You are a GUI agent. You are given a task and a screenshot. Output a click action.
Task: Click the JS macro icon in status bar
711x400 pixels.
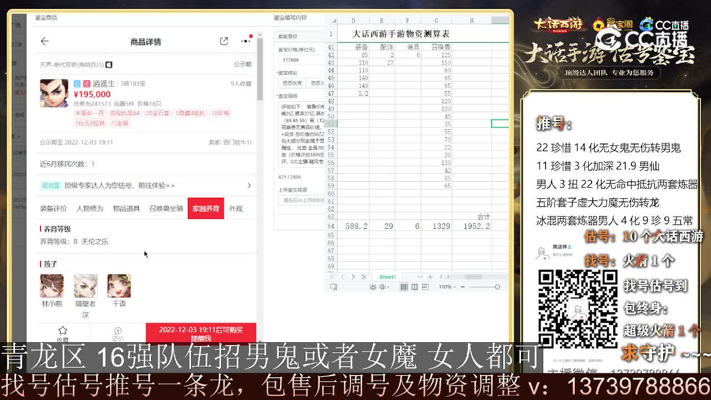(334, 287)
